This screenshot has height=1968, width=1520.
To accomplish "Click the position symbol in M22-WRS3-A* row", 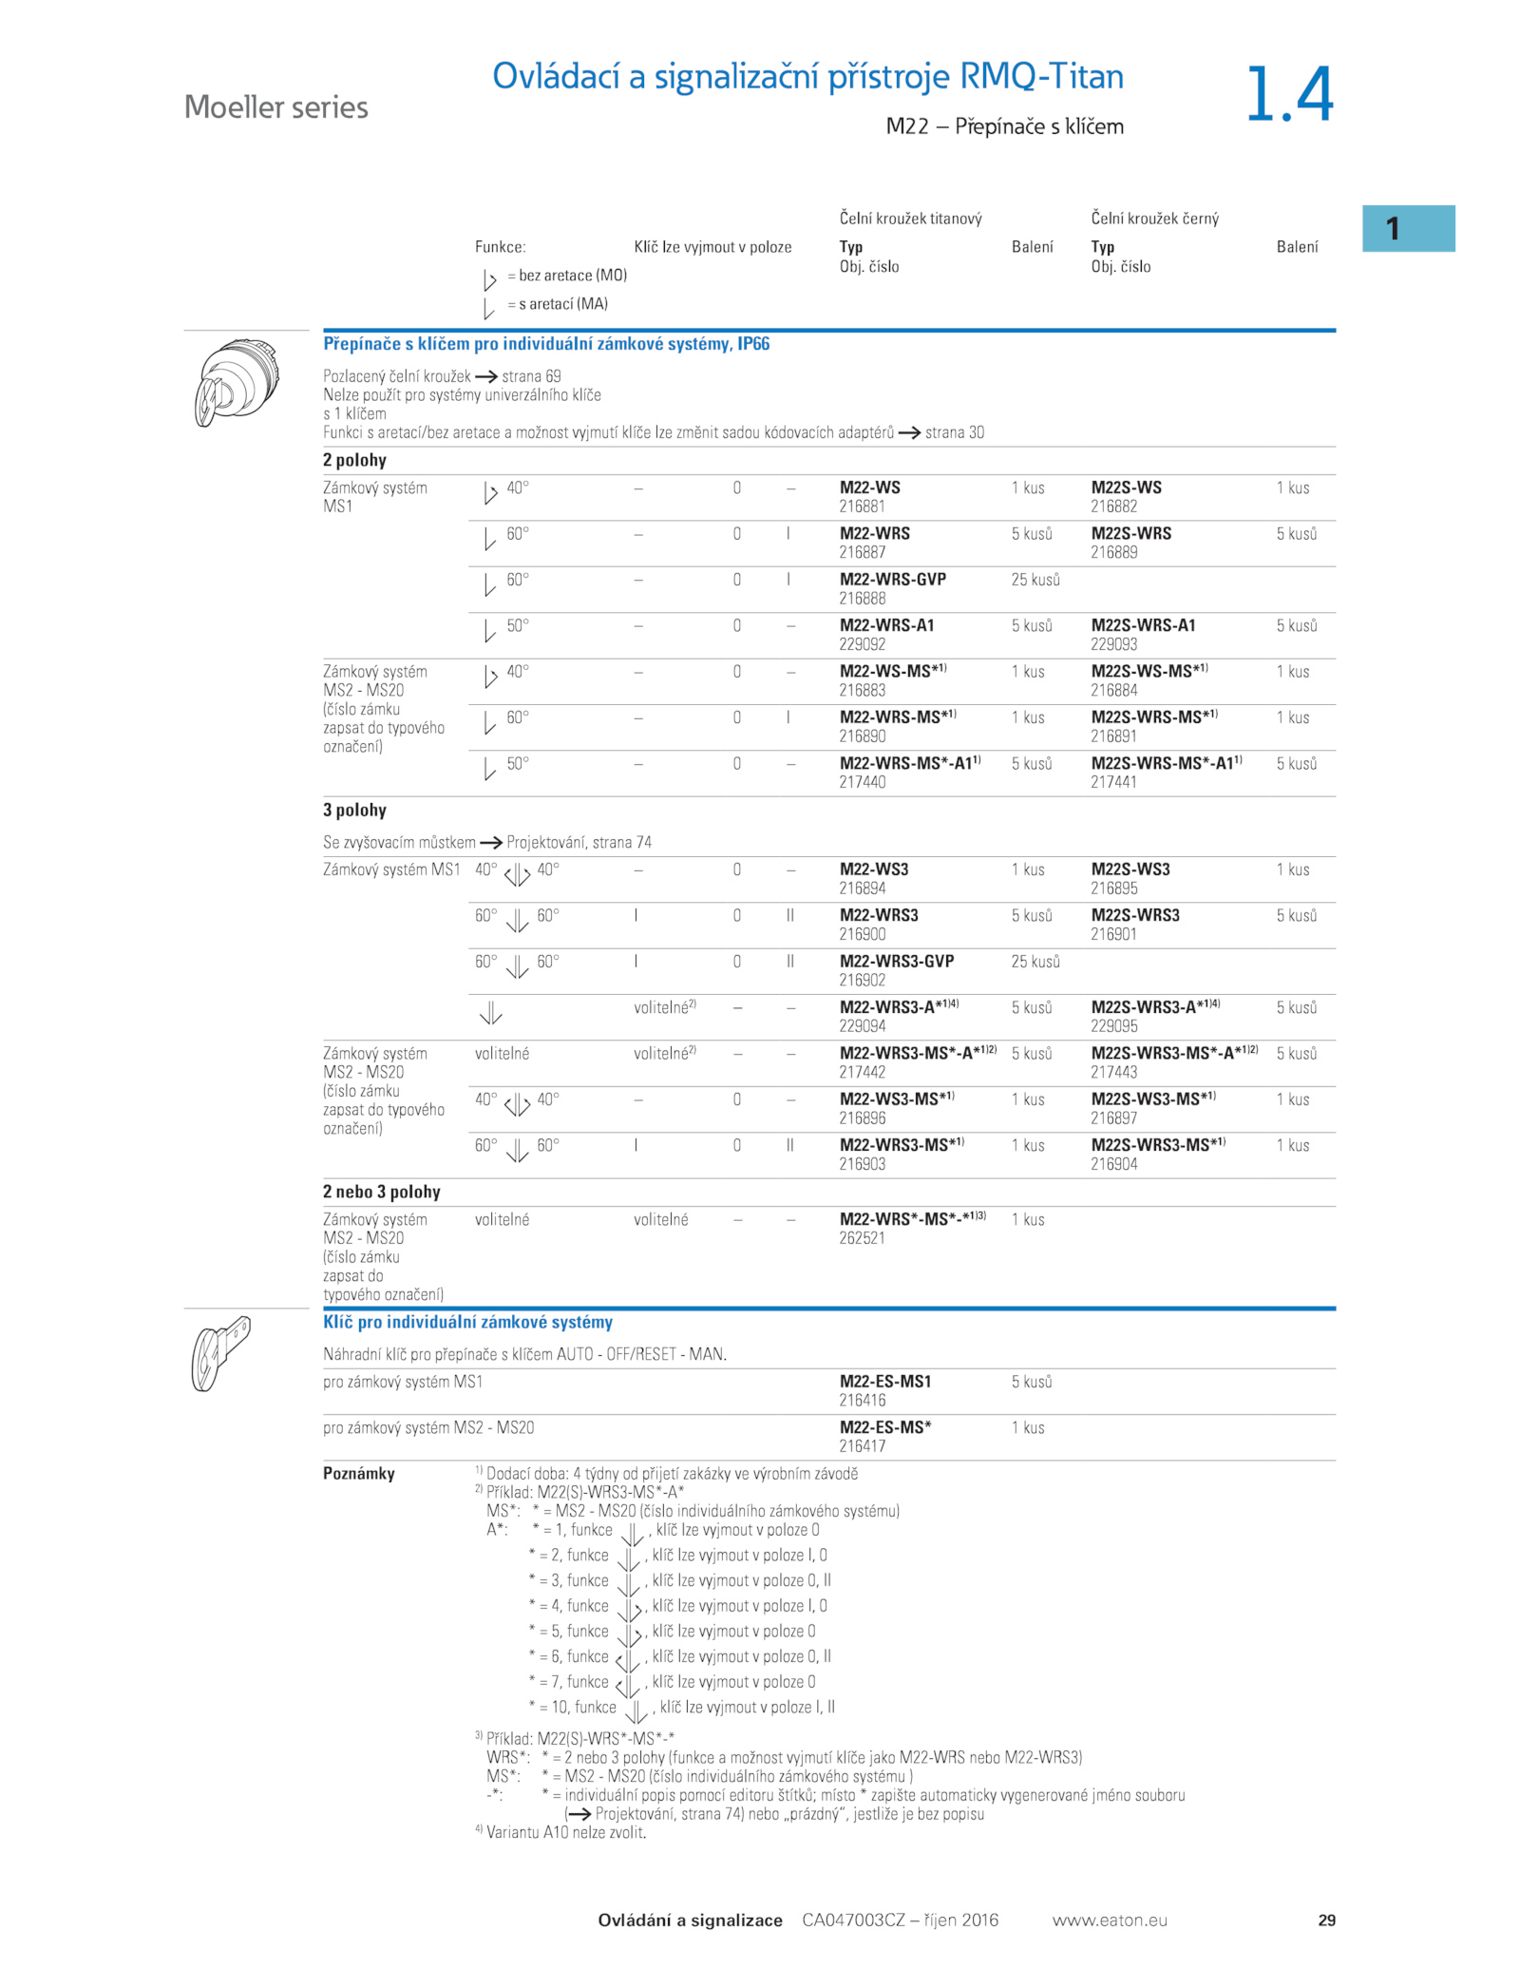I will pyautogui.click(x=490, y=1013).
